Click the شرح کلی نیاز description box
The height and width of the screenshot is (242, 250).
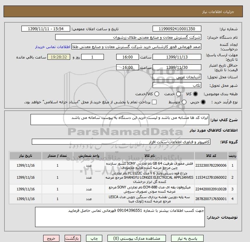click(x=120, y=120)
